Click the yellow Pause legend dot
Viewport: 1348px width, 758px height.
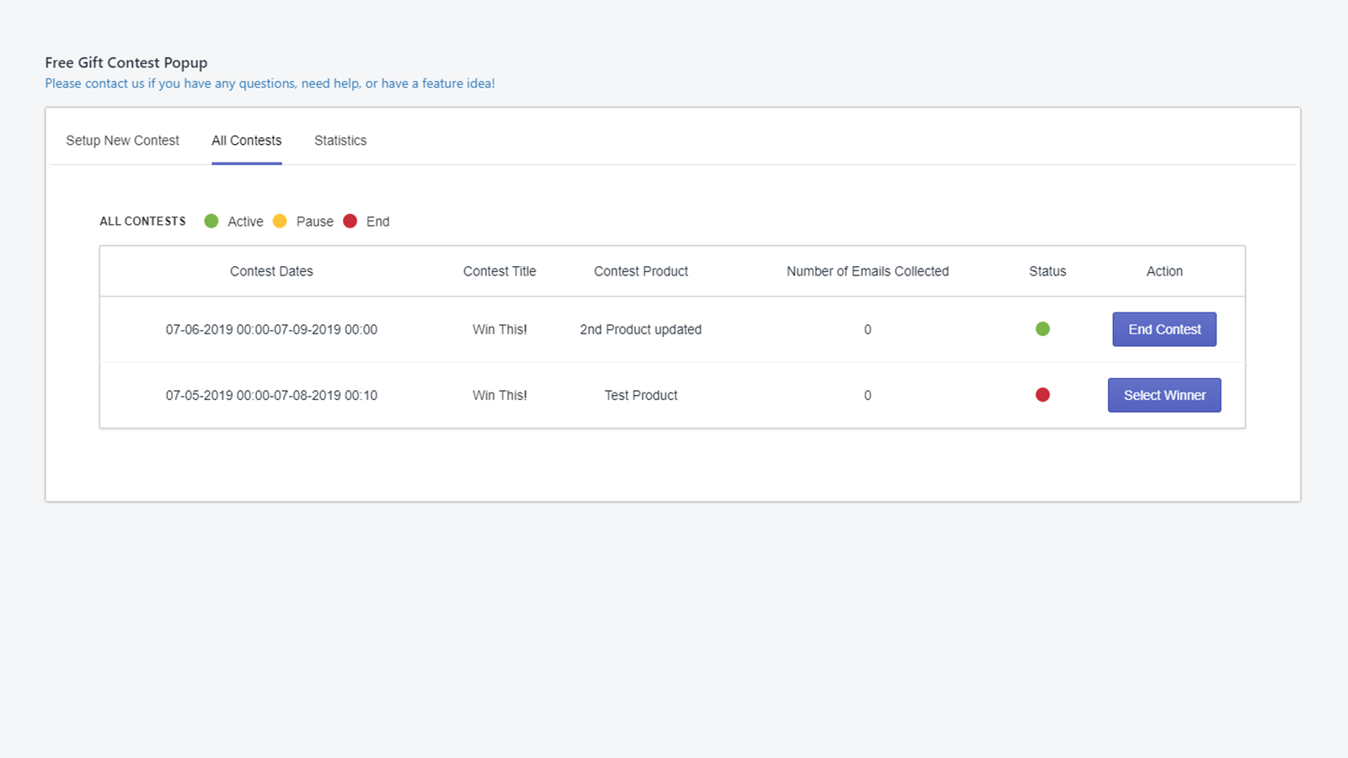pos(280,221)
